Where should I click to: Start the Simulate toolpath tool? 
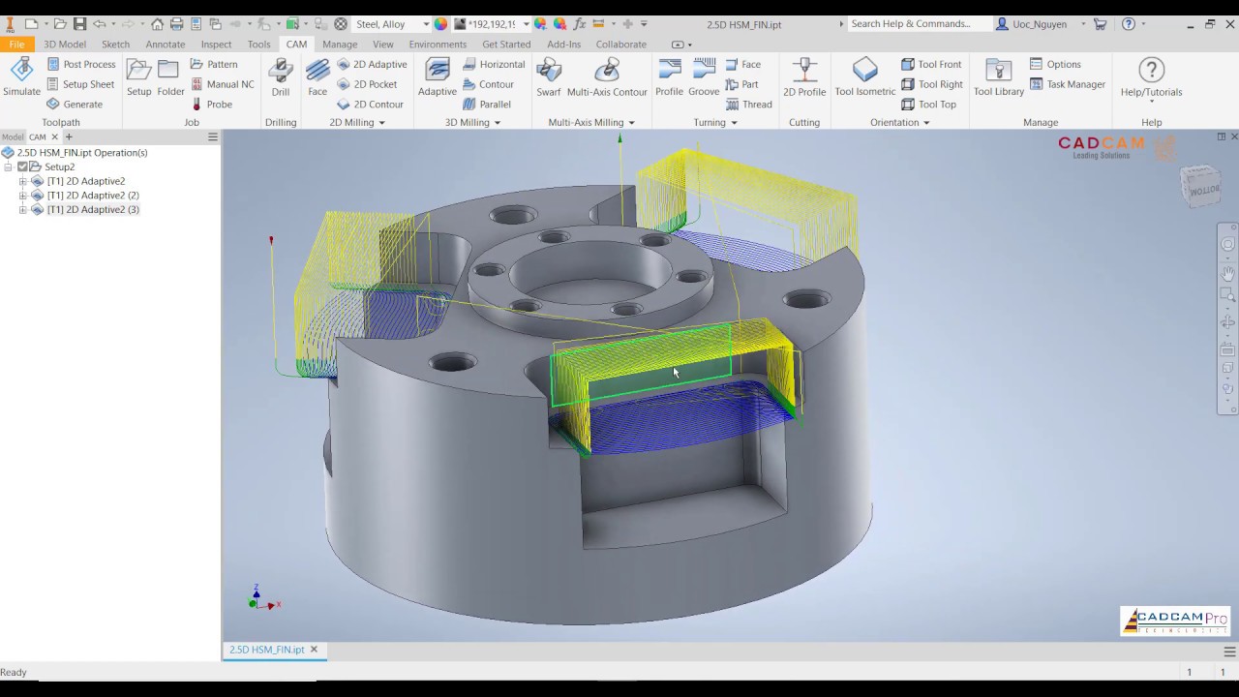tap(21, 78)
